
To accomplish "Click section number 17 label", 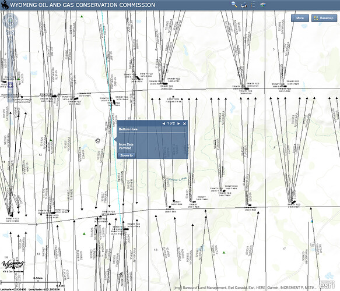I will pyautogui.click(x=284, y=249).
